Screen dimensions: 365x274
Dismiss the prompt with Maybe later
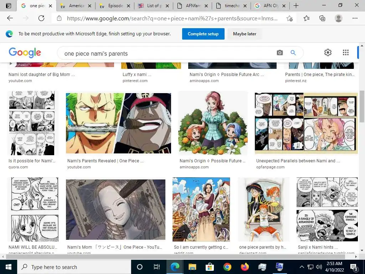point(245,34)
